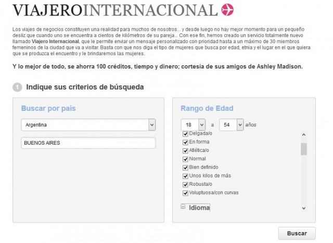The height and width of the screenshot is (243, 333).
Task: Toggle the Normal body type checkbox
Action: (185, 159)
